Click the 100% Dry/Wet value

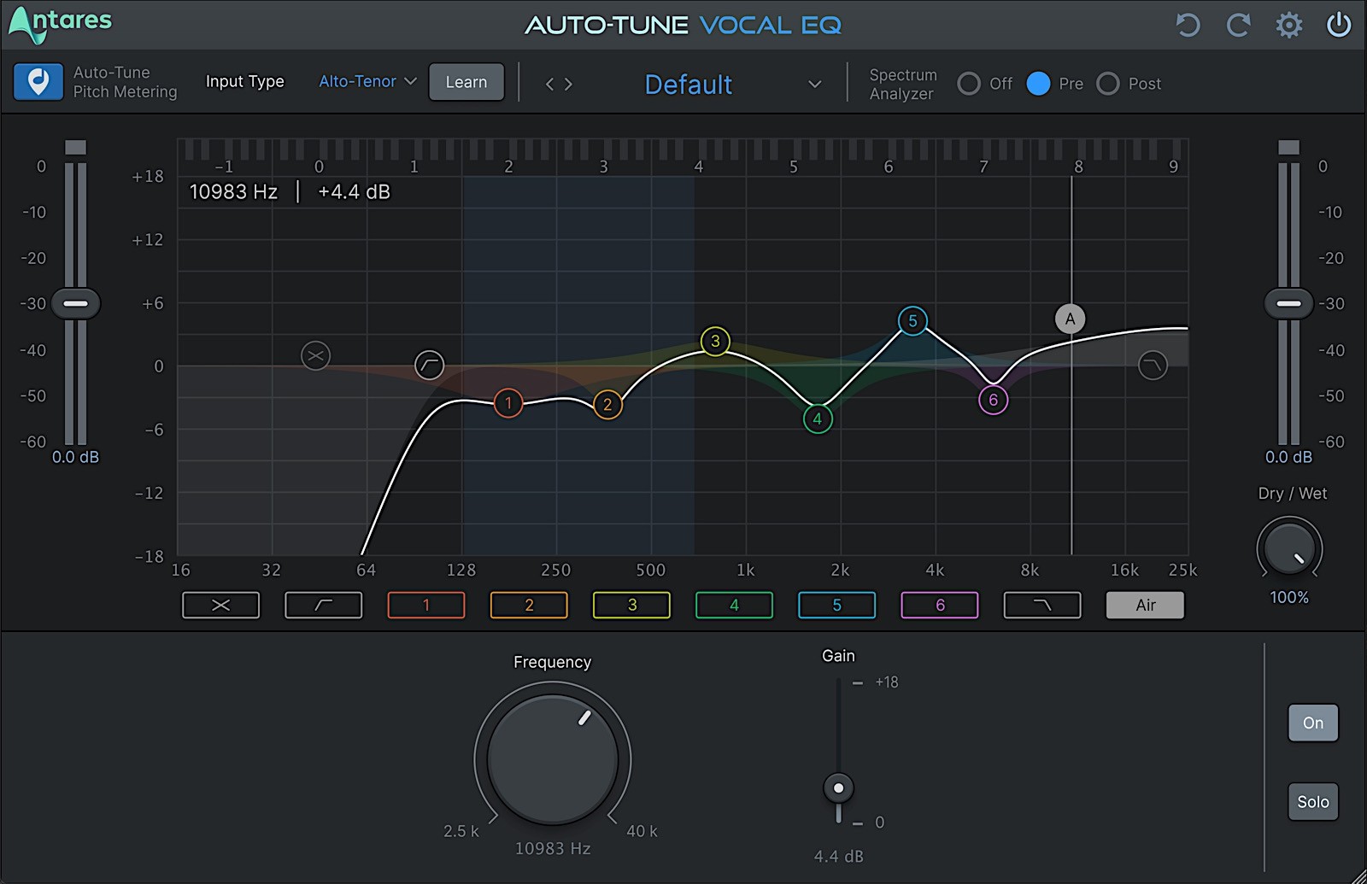(x=1288, y=597)
